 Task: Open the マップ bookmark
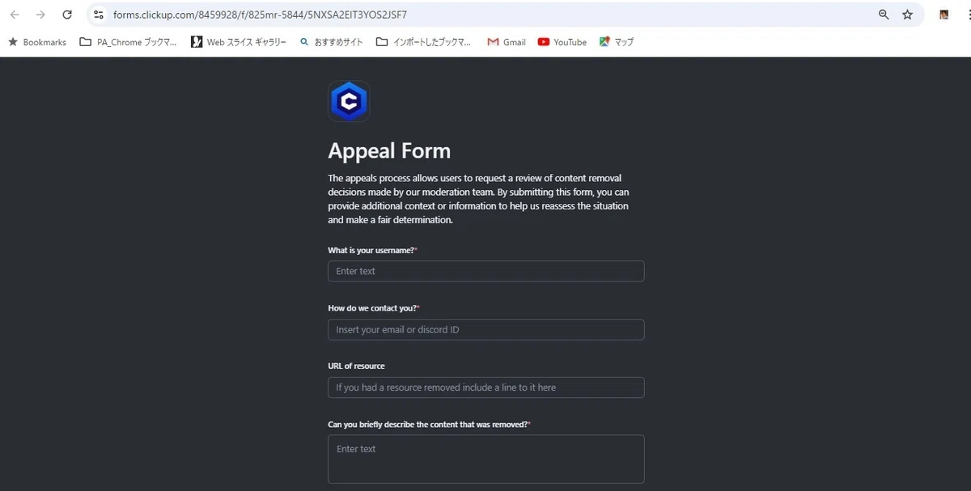coord(617,42)
